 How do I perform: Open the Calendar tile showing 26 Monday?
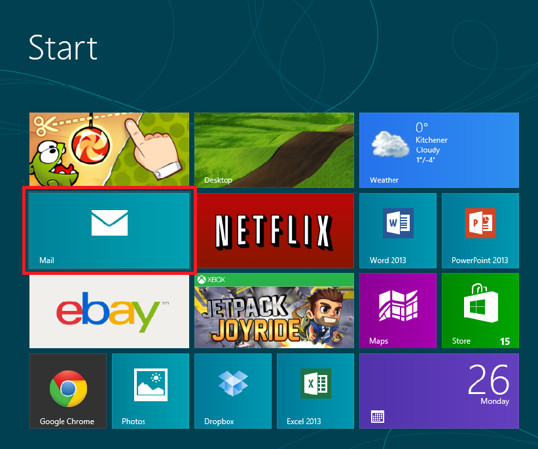tap(439, 391)
